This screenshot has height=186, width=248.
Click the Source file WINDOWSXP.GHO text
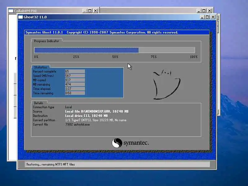[97, 111]
